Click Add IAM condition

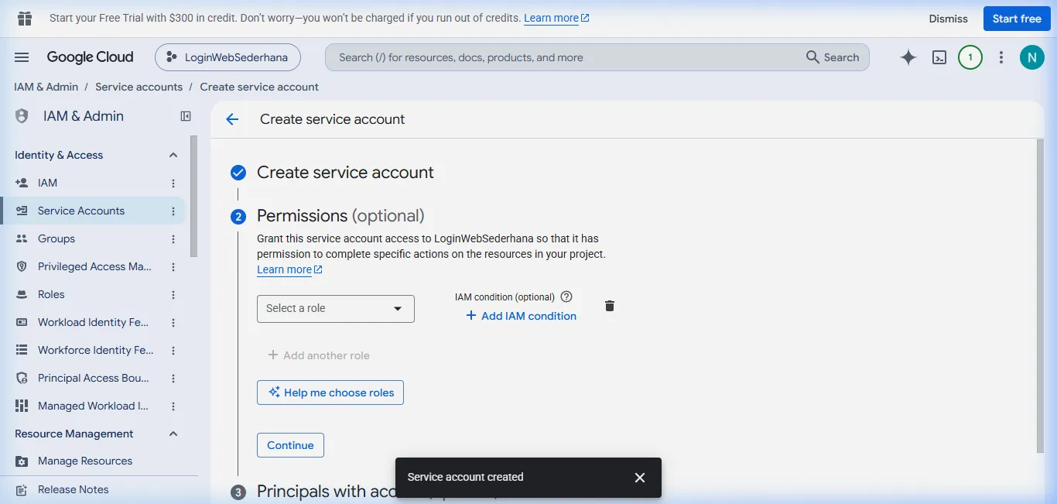[521, 316]
